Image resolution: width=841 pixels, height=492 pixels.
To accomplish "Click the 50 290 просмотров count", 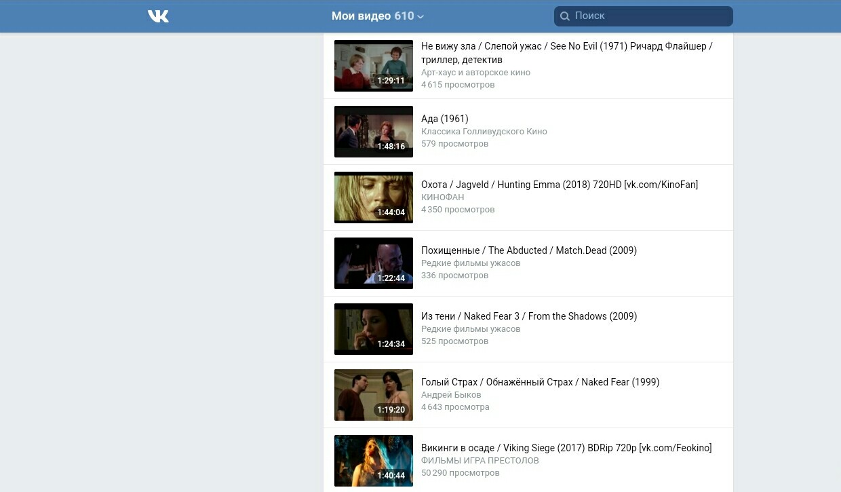I will point(461,473).
